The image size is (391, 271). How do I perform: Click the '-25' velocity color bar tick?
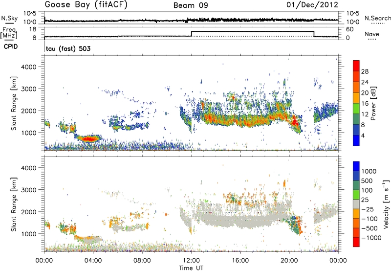tap(368, 209)
